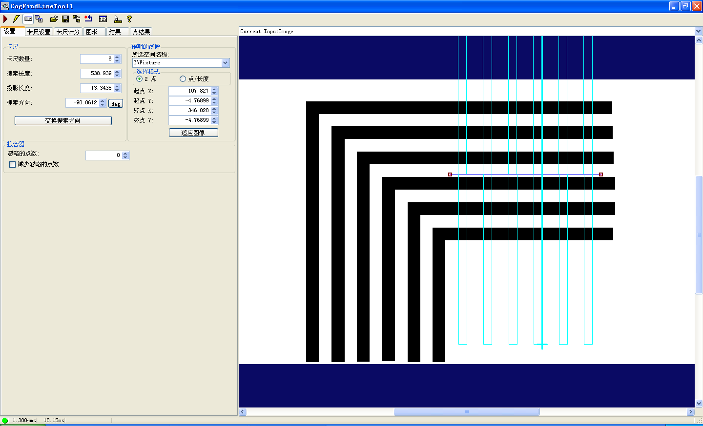Image resolution: width=703 pixels, height=426 pixels.
Task: Toggle the local display window icon
Action: (28, 19)
